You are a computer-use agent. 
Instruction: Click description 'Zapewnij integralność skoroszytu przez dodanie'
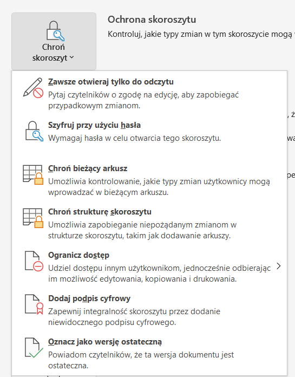(x=134, y=311)
